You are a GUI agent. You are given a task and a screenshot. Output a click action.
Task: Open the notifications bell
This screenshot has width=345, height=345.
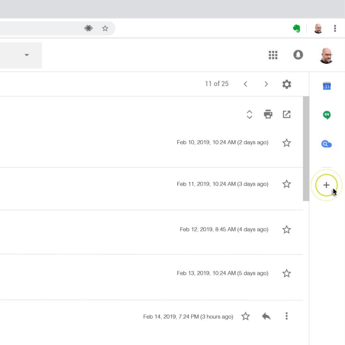point(298,55)
